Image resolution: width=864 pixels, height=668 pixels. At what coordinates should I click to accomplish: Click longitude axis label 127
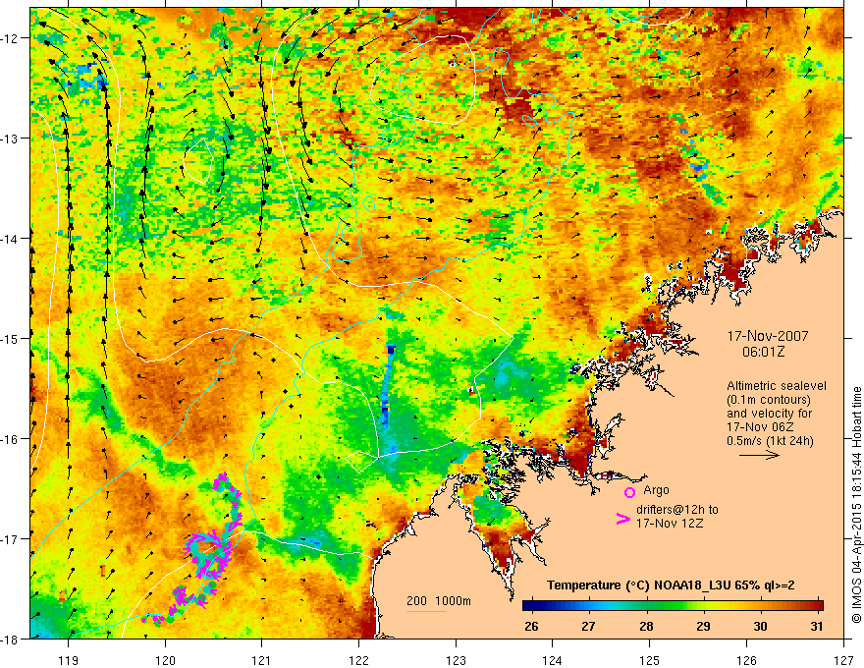(843, 660)
